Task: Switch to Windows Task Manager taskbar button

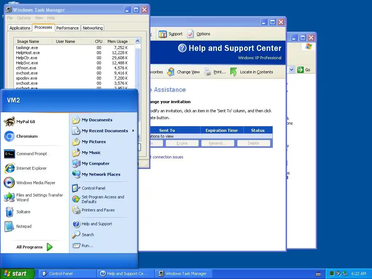Action: 184,274
